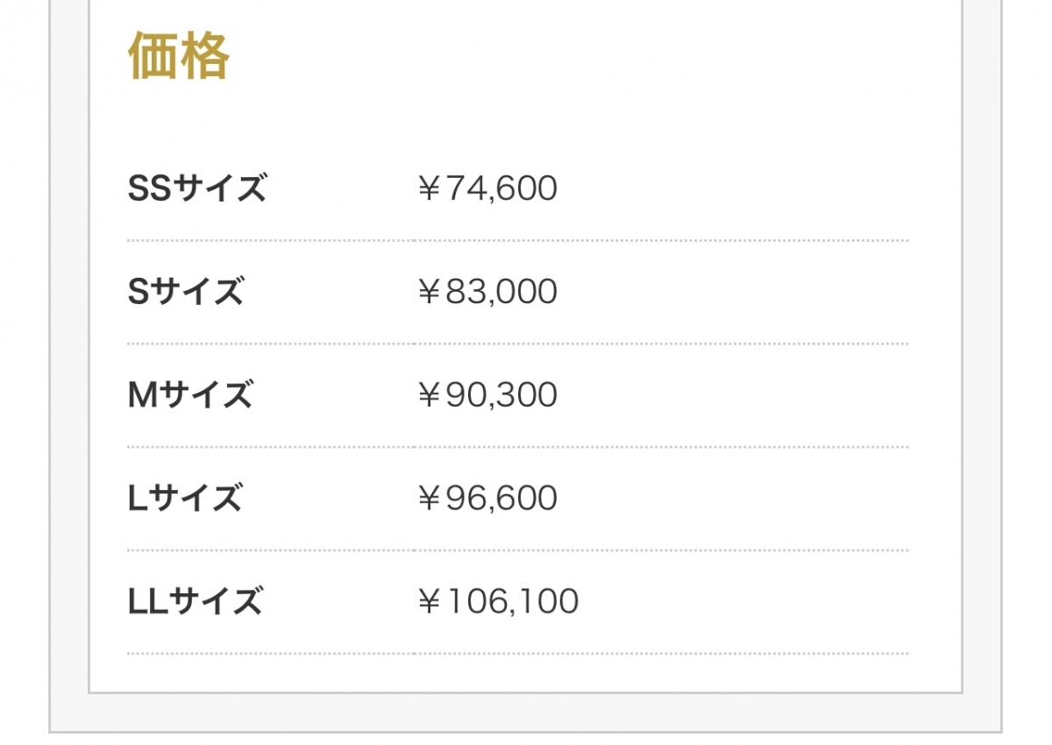This screenshot has width=1052, height=745.
Task: Click the 価格 section heading
Action: [179, 57]
